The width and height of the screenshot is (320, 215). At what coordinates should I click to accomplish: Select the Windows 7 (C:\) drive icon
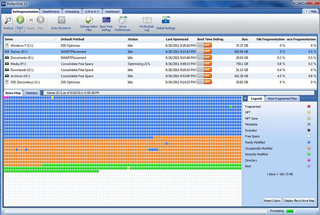(x=7, y=46)
